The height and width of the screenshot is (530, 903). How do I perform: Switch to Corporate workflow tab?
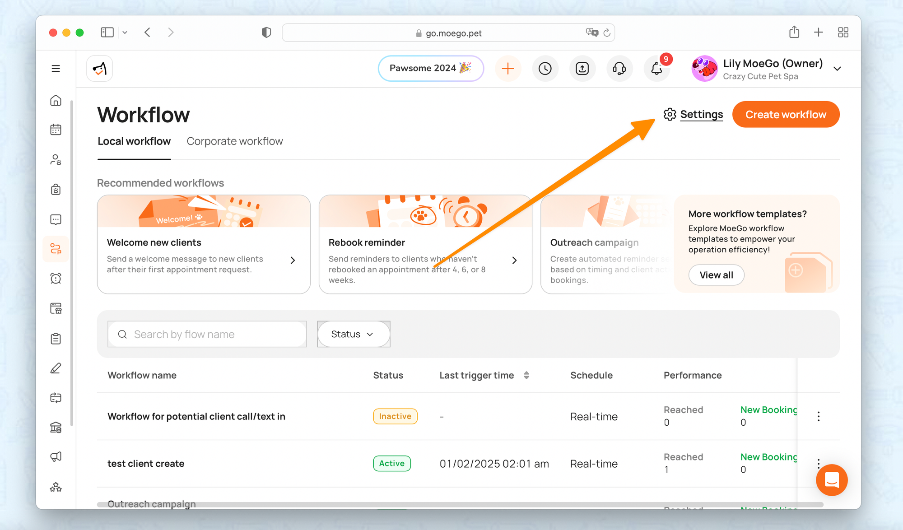234,141
